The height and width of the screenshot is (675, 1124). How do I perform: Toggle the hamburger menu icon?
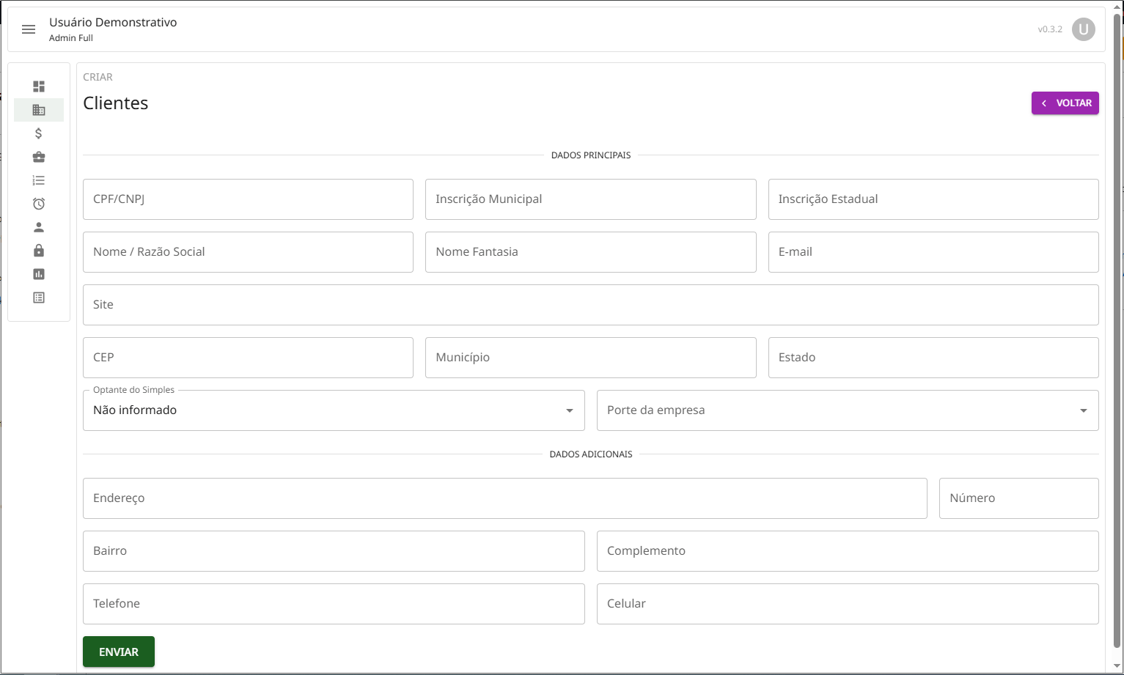click(x=29, y=29)
